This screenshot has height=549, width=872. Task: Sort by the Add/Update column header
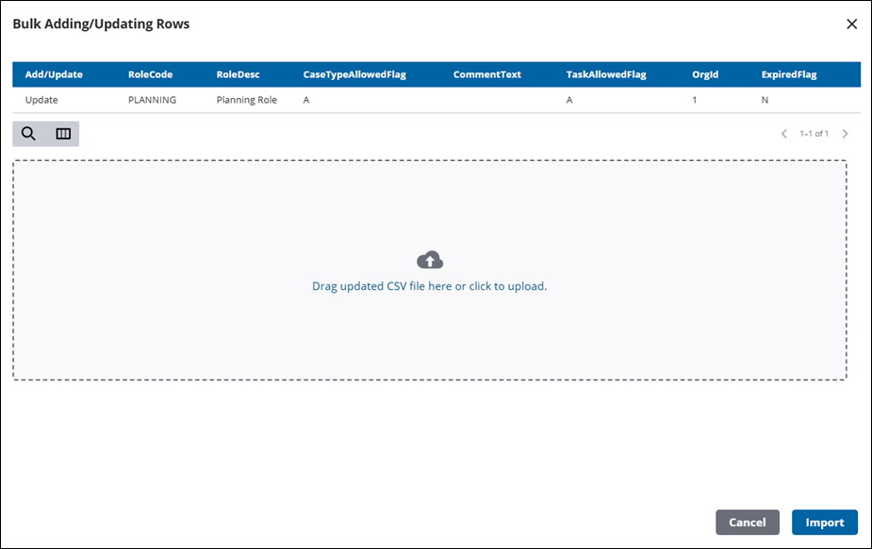click(x=54, y=74)
